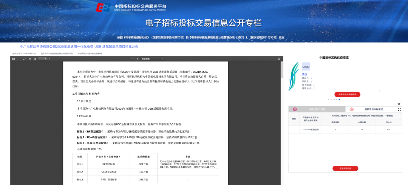
Task: Click the 电子招标投标交易信息公开专栏 banner title
Action: tap(203, 23)
